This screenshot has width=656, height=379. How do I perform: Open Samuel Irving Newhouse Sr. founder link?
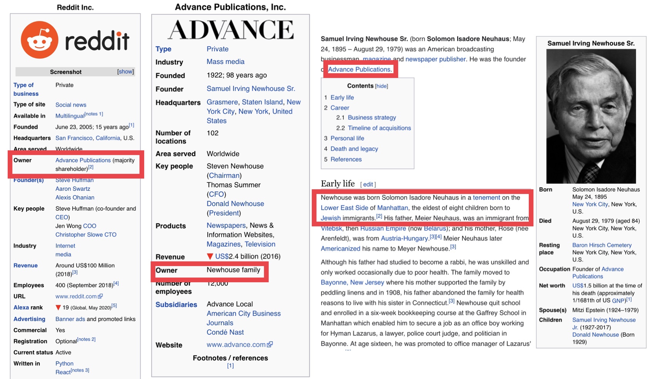251,89
